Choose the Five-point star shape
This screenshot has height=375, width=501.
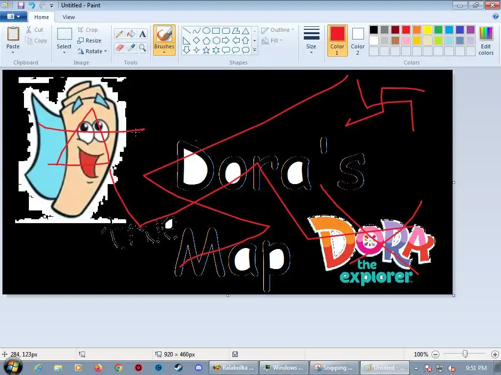[206, 50]
